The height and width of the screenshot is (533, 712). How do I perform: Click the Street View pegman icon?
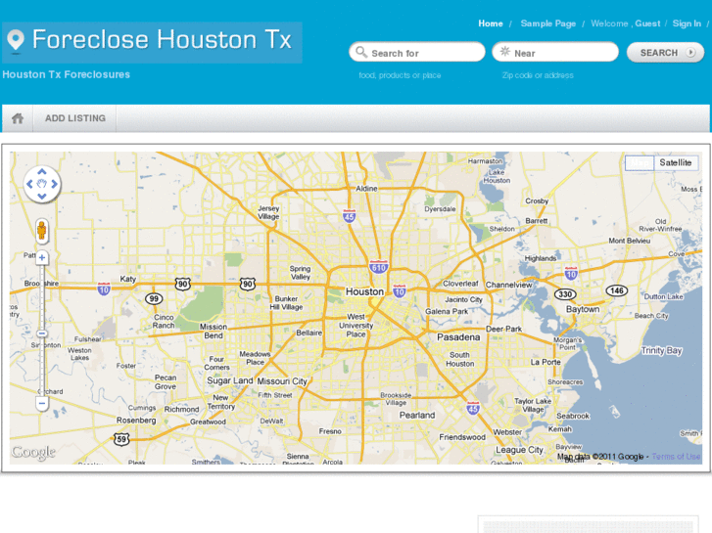coord(42,230)
